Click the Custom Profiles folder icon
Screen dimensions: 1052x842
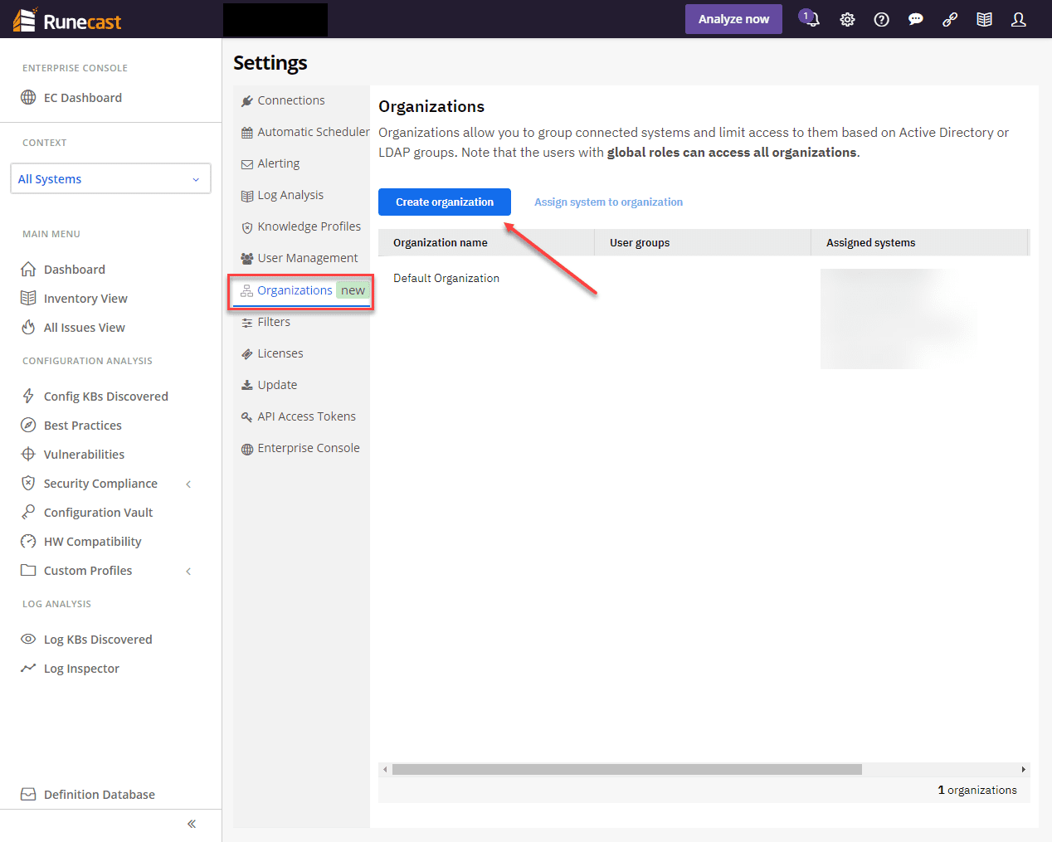28,570
